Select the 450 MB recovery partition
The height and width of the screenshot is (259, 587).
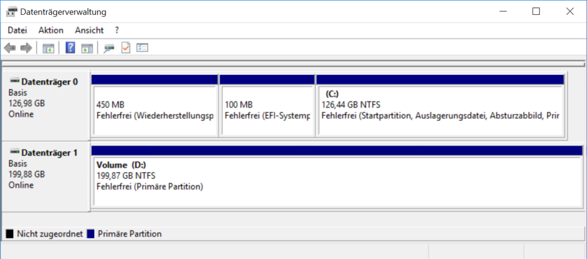tap(154, 110)
